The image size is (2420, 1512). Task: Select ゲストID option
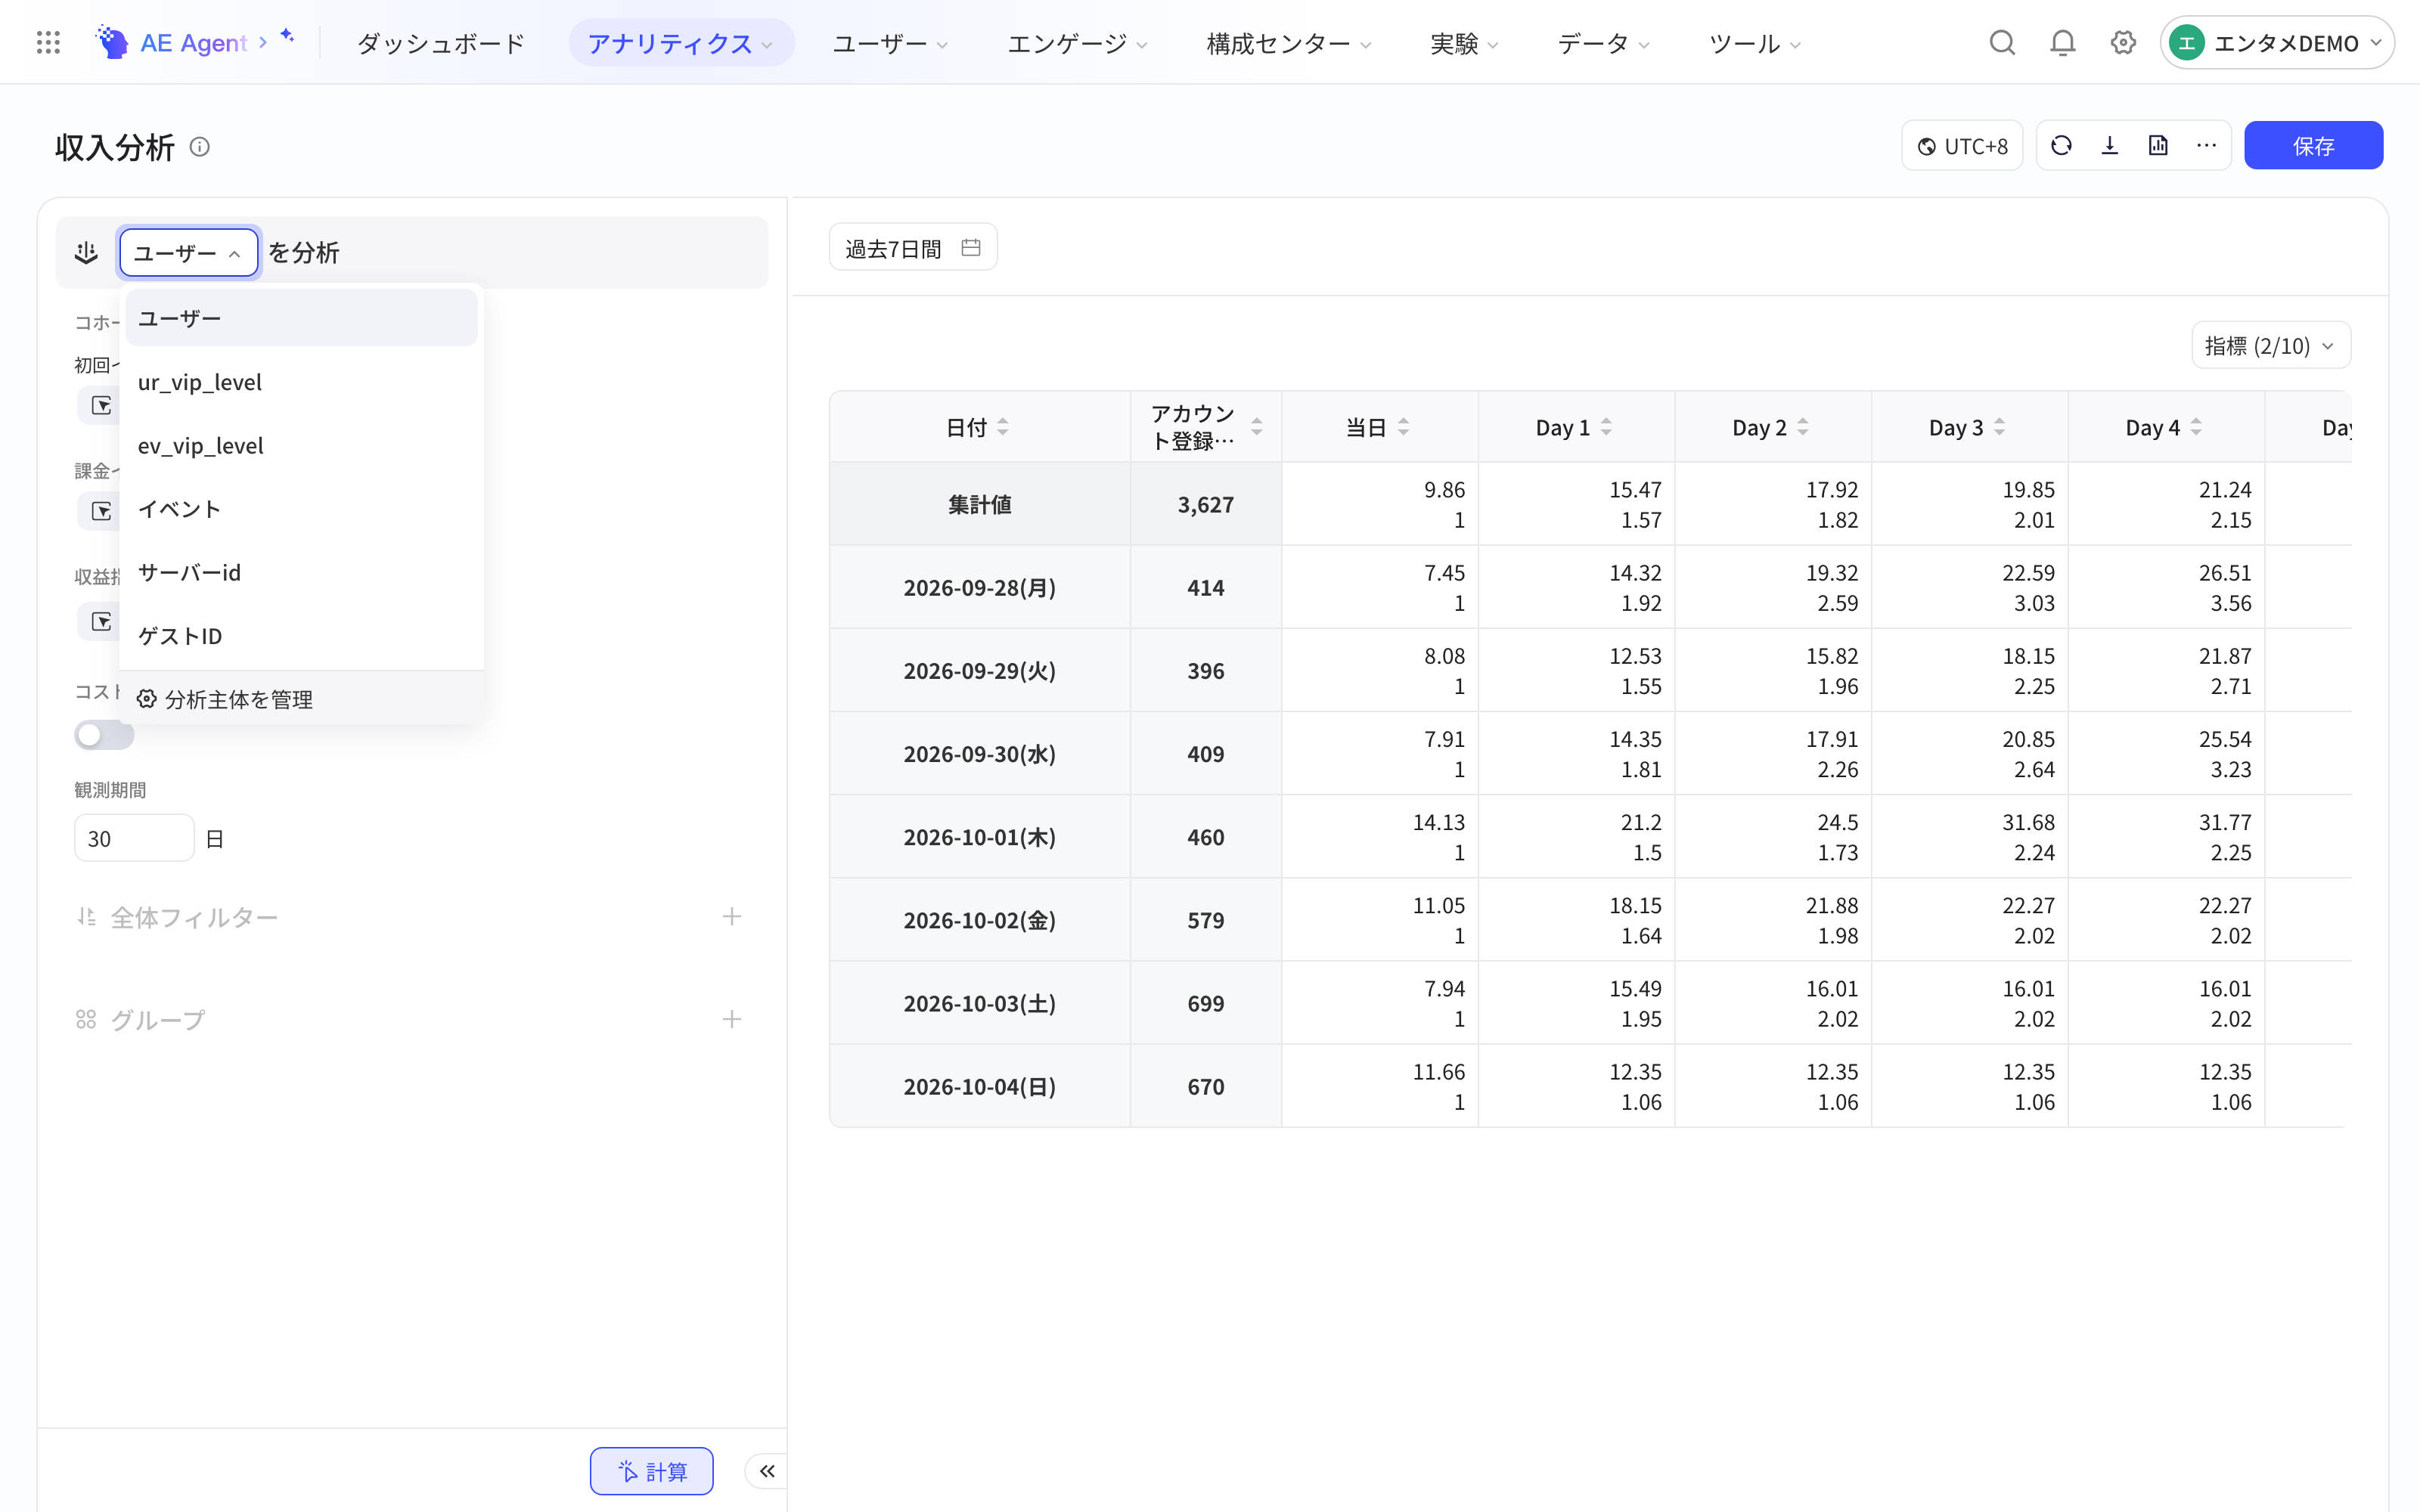(x=301, y=636)
